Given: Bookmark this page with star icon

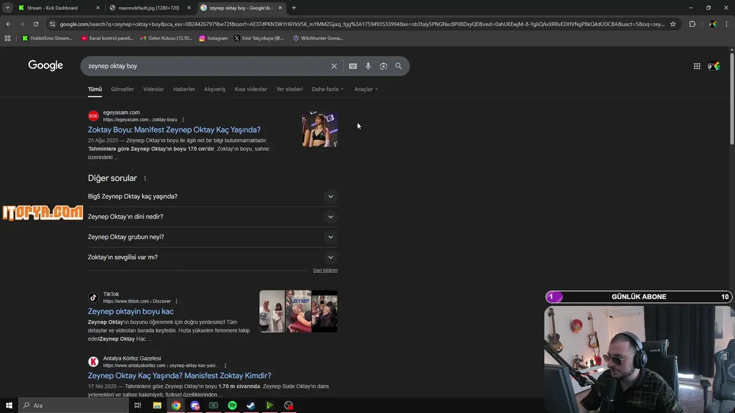Looking at the screenshot, I should pos(673,24).
